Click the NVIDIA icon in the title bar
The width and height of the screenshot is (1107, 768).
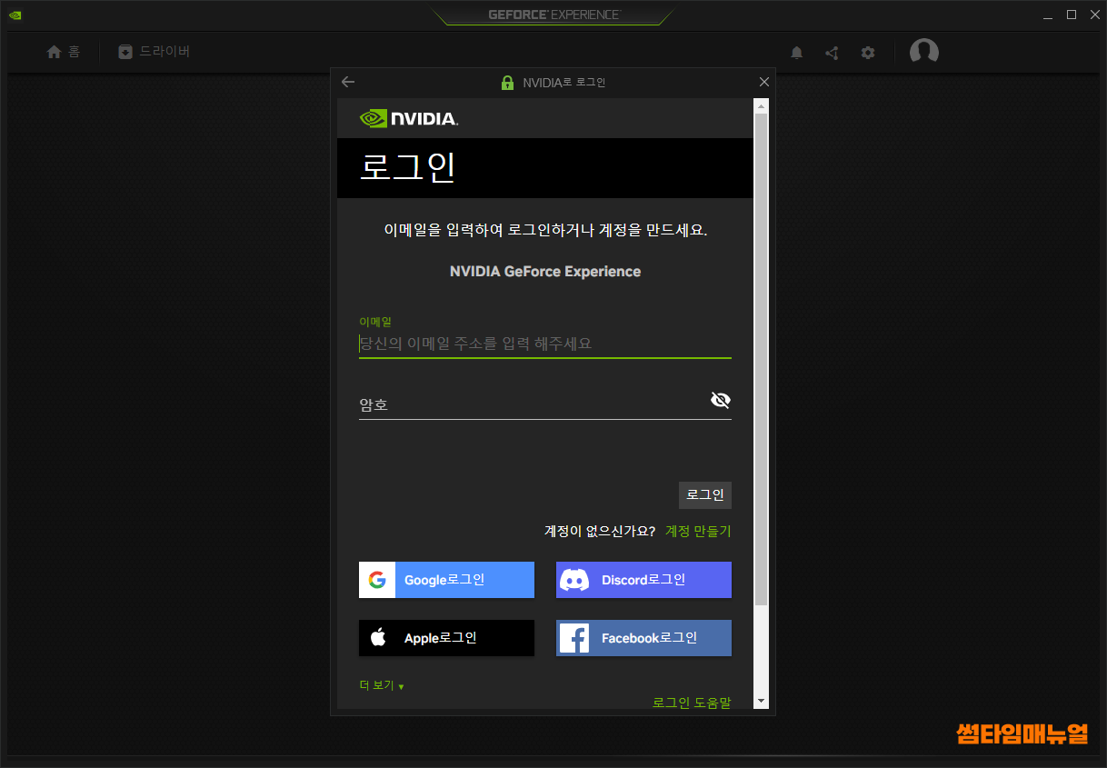(15, 15)
